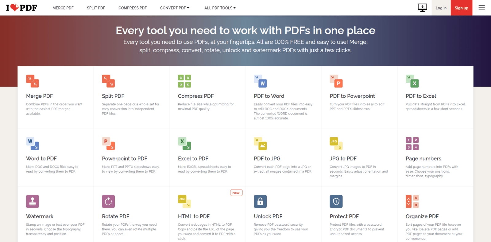Image resolution: width=491 pixels, height=242 pixels.
Task: Click the Watermark stamp icon
Action: pos(33,201)
